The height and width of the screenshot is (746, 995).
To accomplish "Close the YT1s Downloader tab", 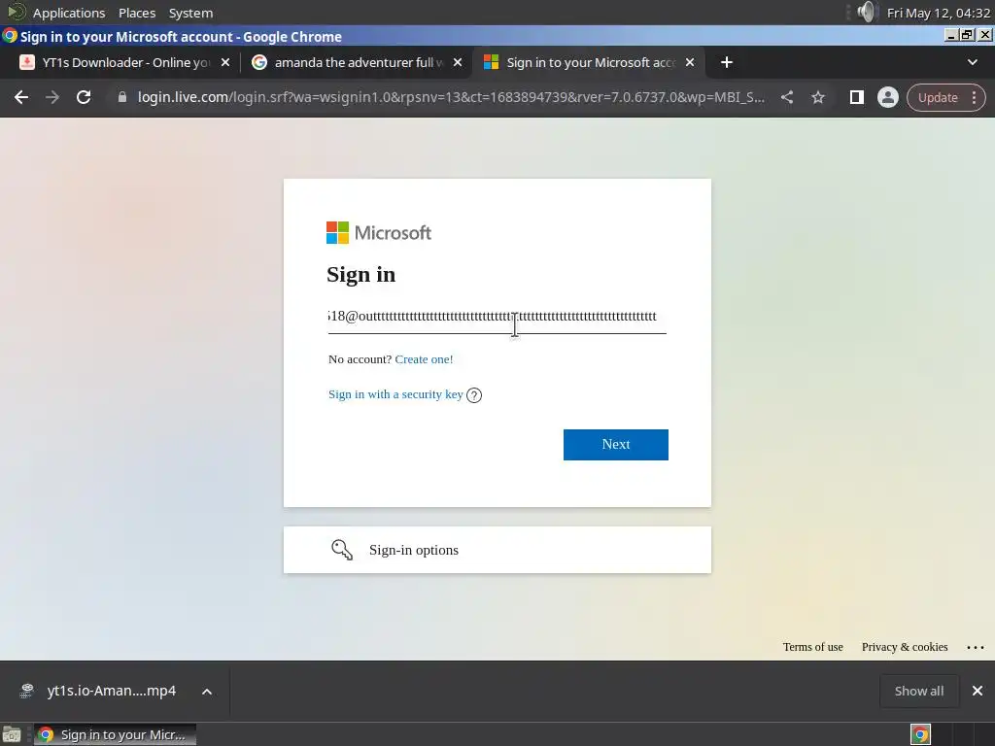I will point(225,62).
